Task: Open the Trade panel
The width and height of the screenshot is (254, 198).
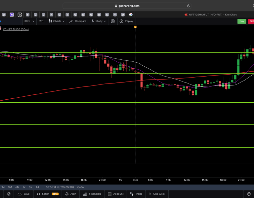Action: tap(136, 194)
